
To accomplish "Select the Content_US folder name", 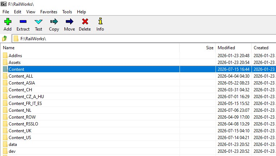I will pyautogui.click(x=20, y=138).
